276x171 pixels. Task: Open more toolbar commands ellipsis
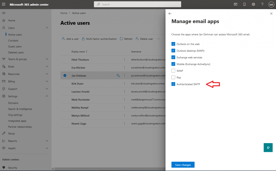(158, 39)
